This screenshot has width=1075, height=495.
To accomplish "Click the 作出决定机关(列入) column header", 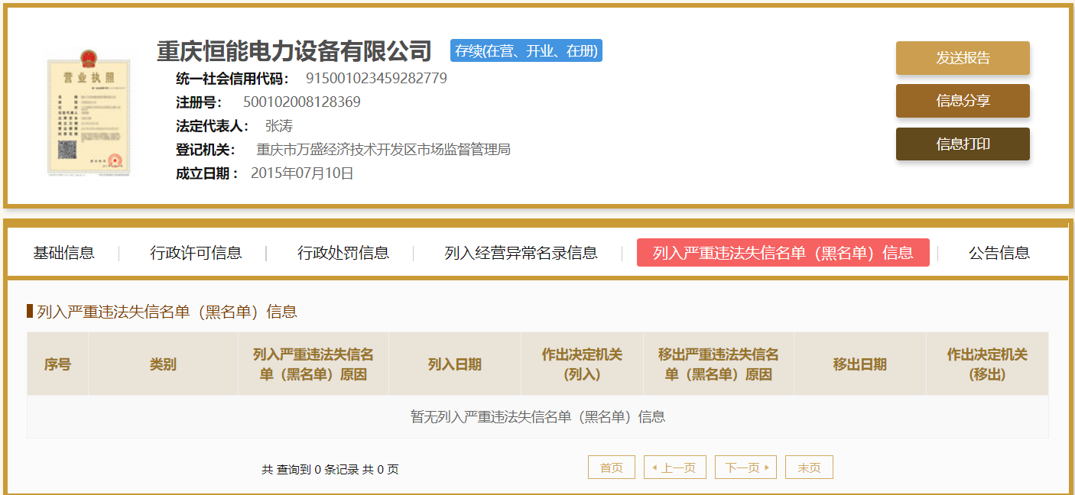I will tap(582, 364).
